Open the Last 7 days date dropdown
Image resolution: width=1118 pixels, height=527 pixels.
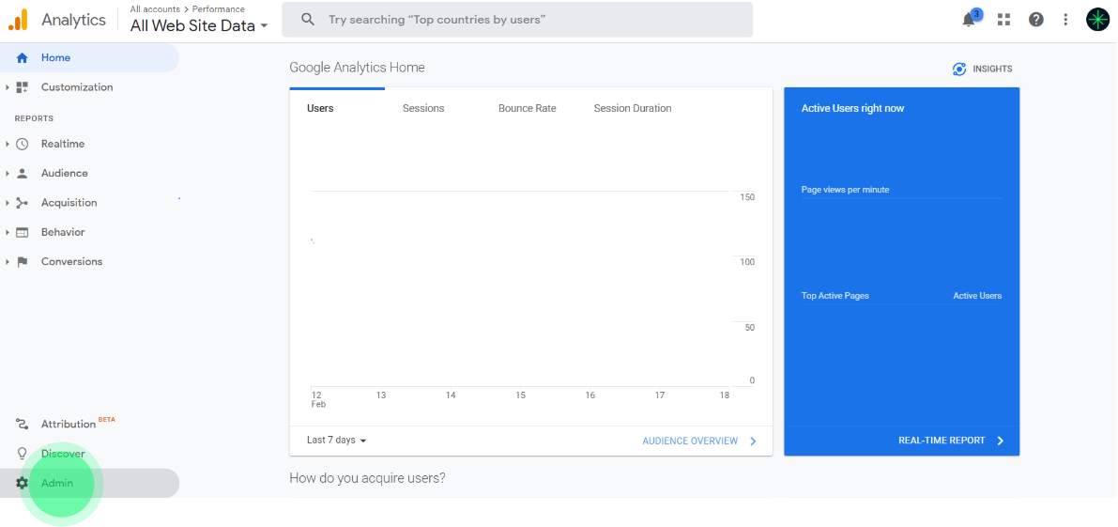click(x=336, y=441)
